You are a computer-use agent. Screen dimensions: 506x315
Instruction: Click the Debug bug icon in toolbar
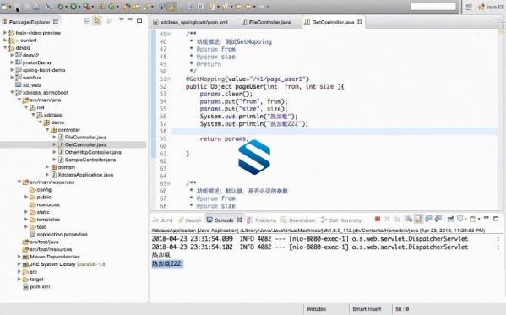(61, 7)
